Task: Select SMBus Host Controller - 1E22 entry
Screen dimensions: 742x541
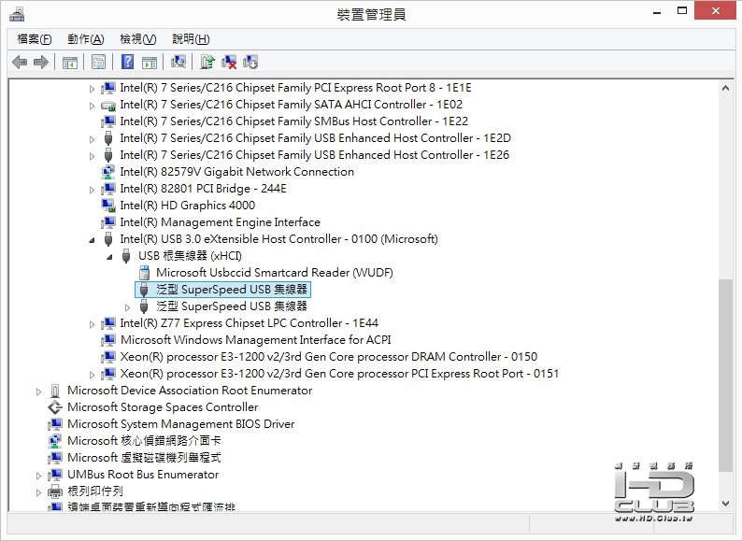Action: coord(293,121)
